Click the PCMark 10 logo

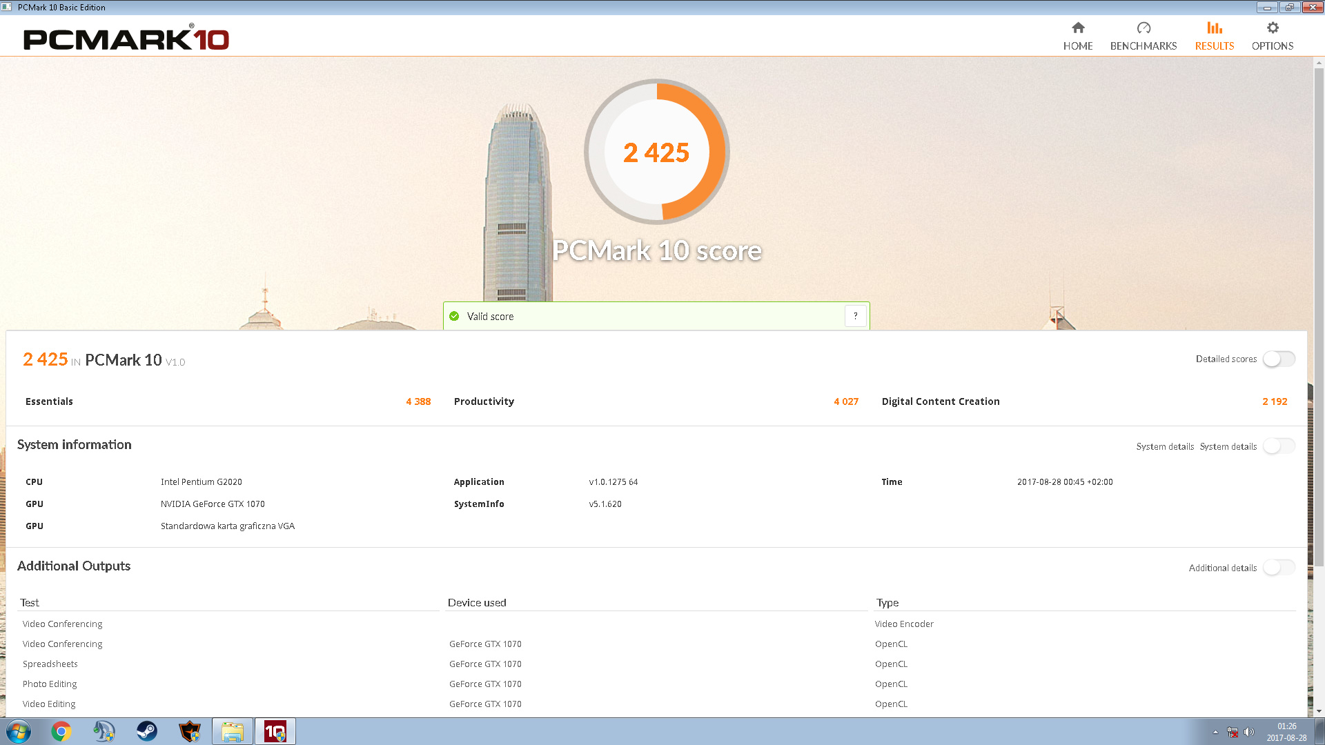point(126,39)
